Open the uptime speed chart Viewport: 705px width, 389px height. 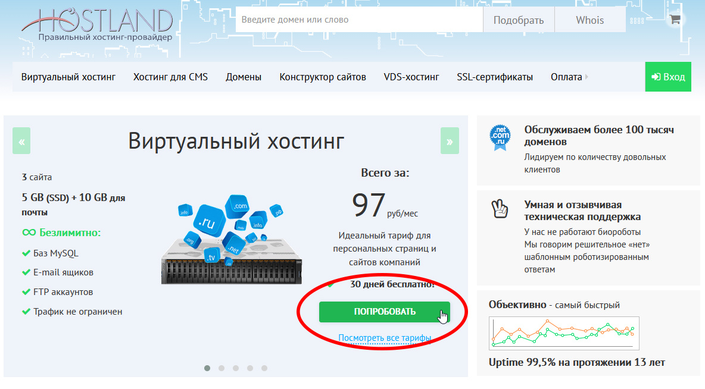coord(564,333)
